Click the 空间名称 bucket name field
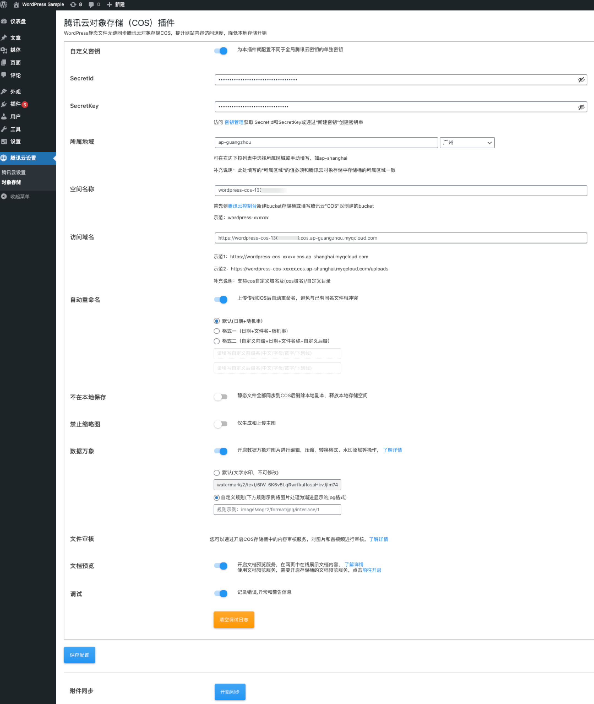 pyautogui.click(x=401, y=190)
